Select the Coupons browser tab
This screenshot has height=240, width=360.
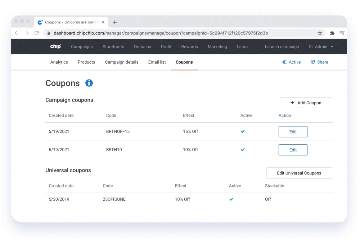coord(71,22)
